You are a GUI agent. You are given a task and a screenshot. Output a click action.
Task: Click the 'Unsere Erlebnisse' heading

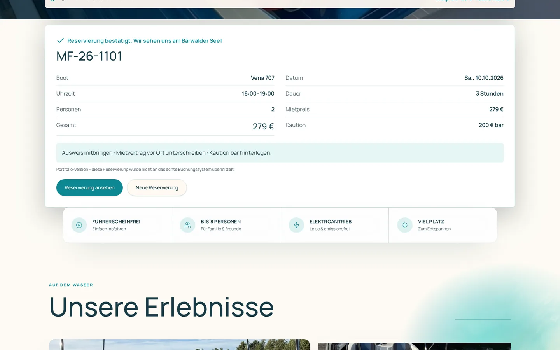[161, 307]
